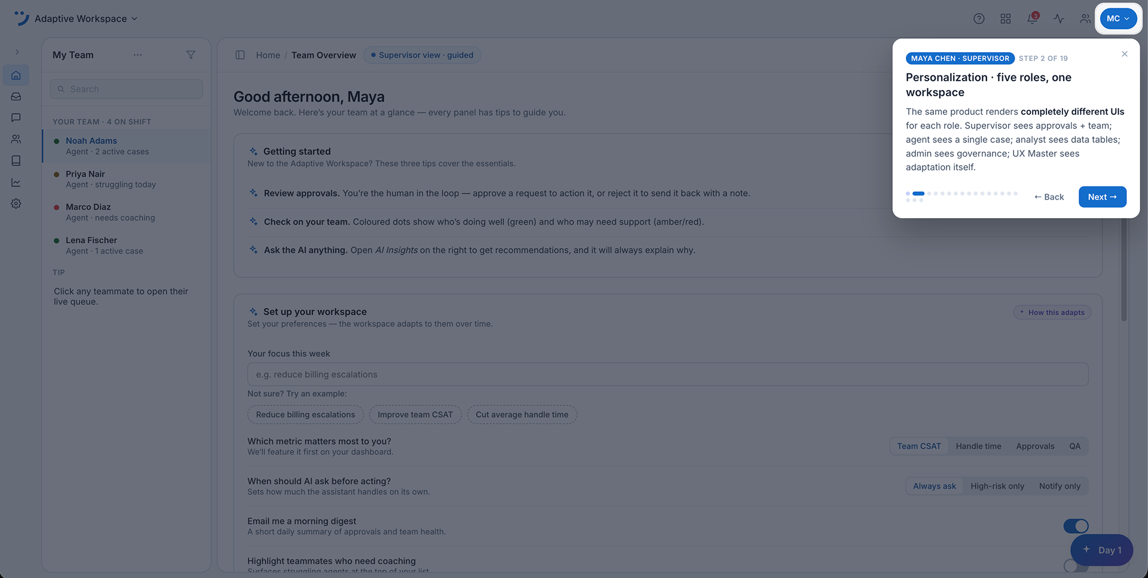Open the apps grid icon
The height and width of the screenshot is (578, 1148).
[x=1006, y=19]
